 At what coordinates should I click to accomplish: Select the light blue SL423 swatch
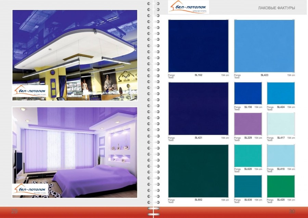point(264,46)
